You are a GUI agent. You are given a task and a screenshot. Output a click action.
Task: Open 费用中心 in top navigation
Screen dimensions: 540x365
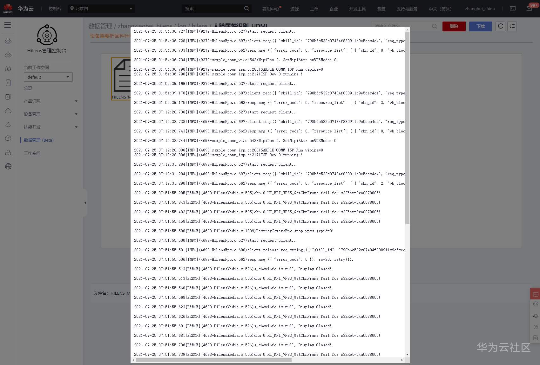point(271,9)
